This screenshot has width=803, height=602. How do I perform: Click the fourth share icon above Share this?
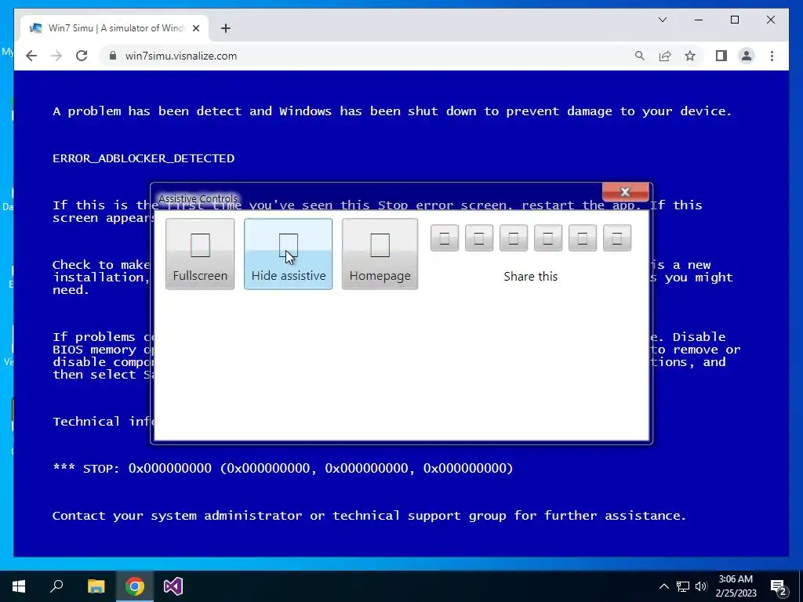pyautogui.click(x=548, y=238)
